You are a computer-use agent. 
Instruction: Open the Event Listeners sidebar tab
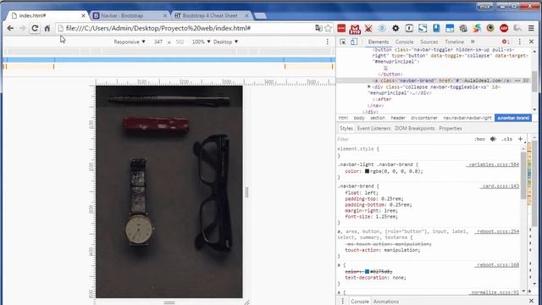click(373, 128)
